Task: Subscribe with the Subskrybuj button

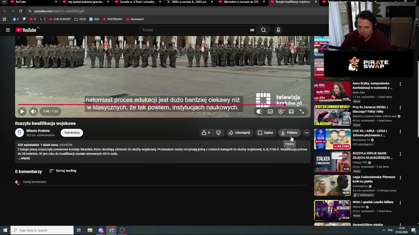Action: tap(72, 133)
